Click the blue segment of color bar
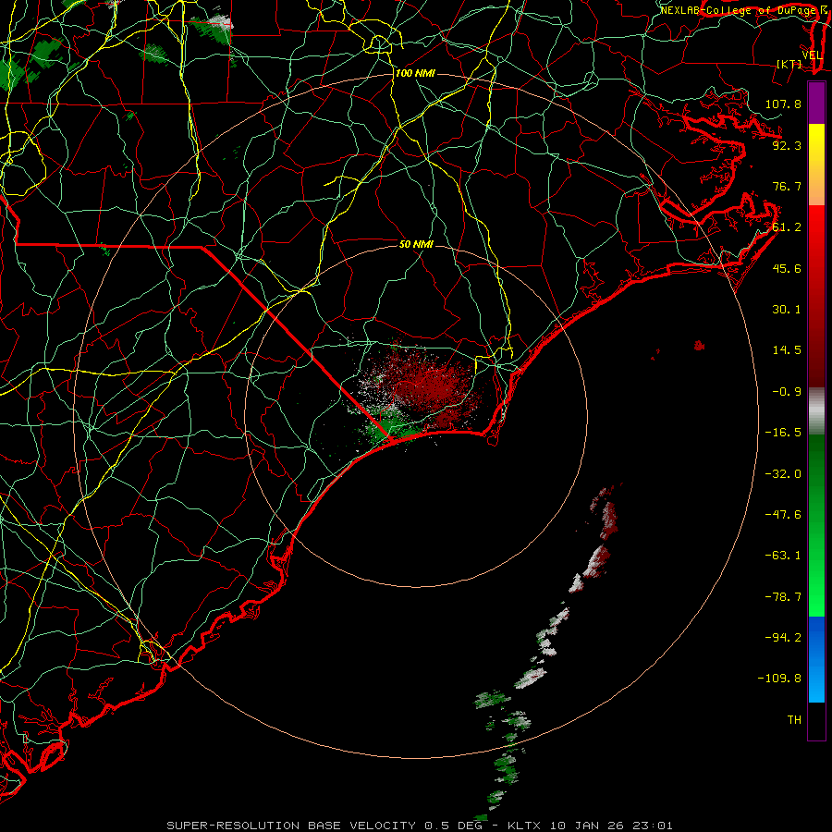The image size is (832, 832). (816, 659)
